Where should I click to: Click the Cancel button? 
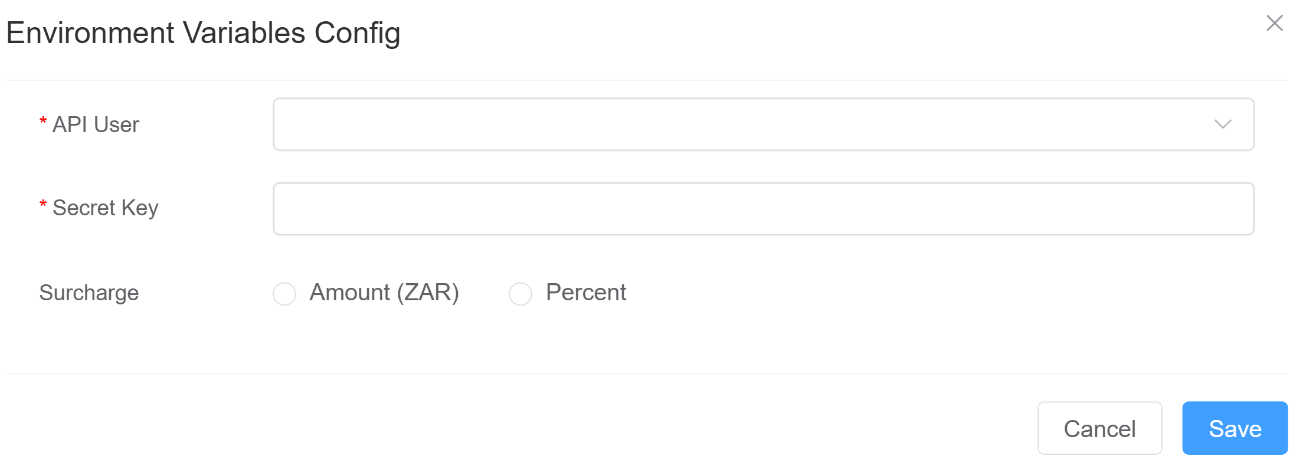pyautogui.click(x=1099, y=428)
